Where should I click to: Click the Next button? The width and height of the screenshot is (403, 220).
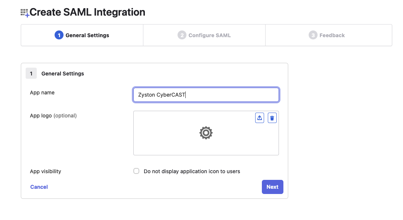point(272,187)
